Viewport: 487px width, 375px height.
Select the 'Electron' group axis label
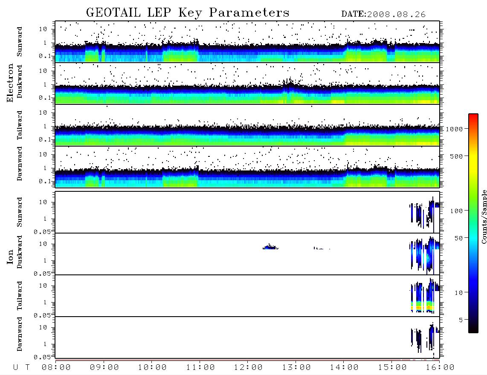[x=10, y=83]
